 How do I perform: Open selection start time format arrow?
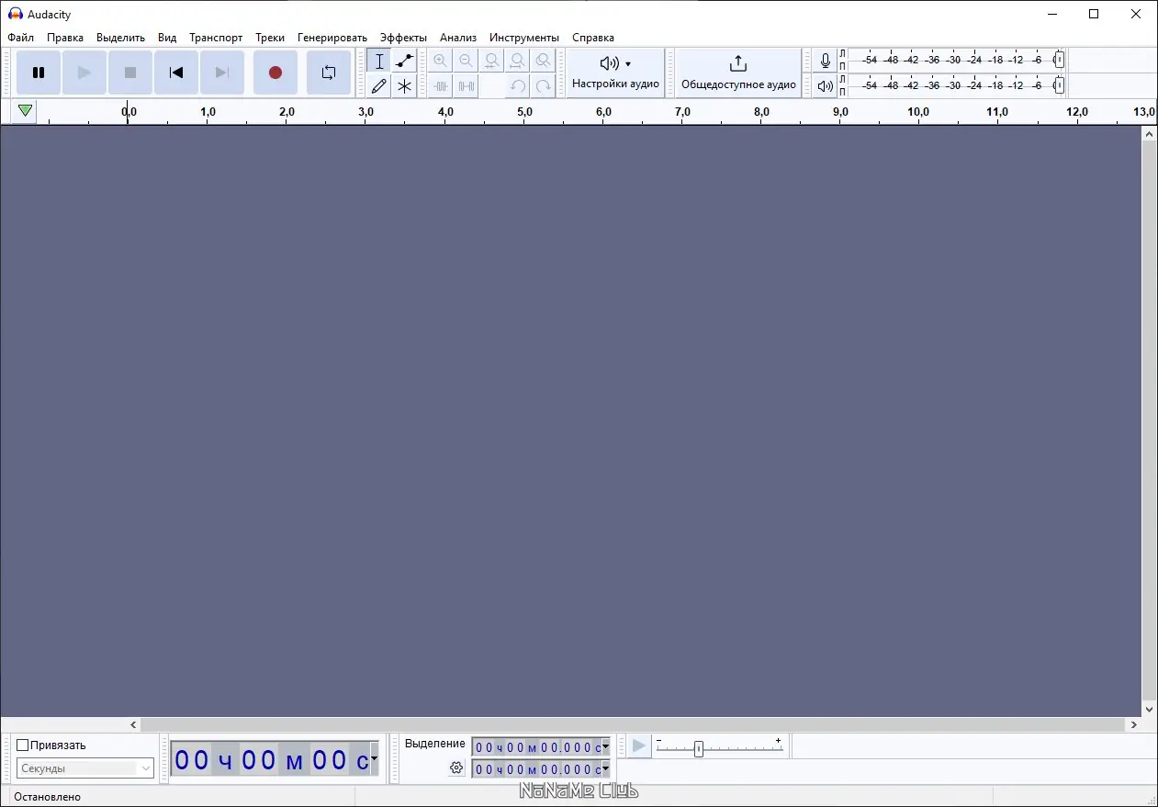[x=605, y=746]
